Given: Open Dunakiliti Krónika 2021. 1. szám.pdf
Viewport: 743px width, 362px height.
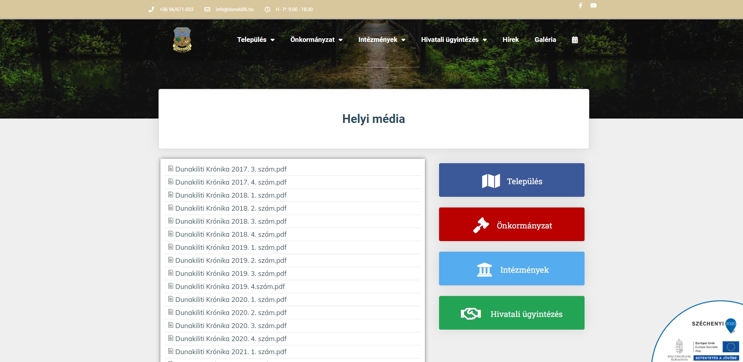Looking at the screenshot, I should [231, 352].
